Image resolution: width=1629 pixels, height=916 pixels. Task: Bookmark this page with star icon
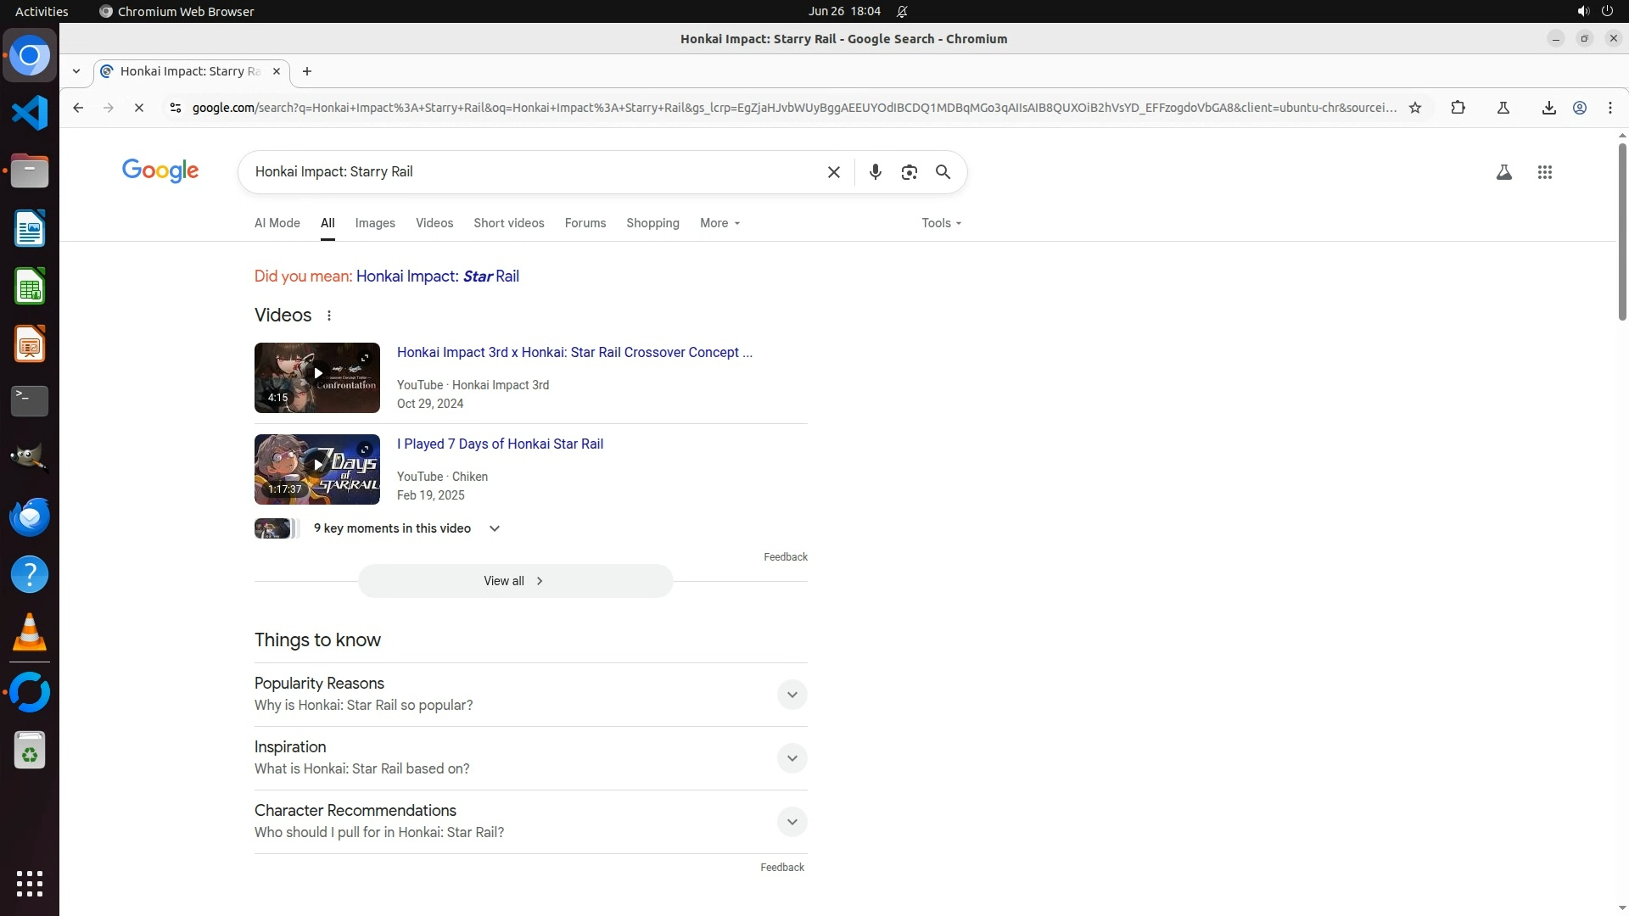[x=1414, y=108]
